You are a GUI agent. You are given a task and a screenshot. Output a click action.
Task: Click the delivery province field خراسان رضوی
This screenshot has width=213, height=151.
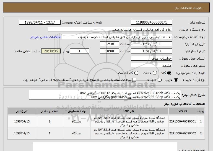[x=152, y=58]
